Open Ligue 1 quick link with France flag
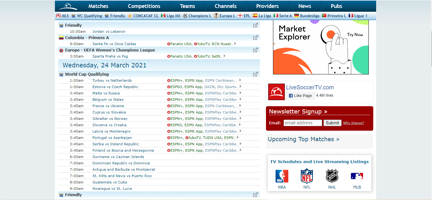The image size is (432, 200). point(358,16)
